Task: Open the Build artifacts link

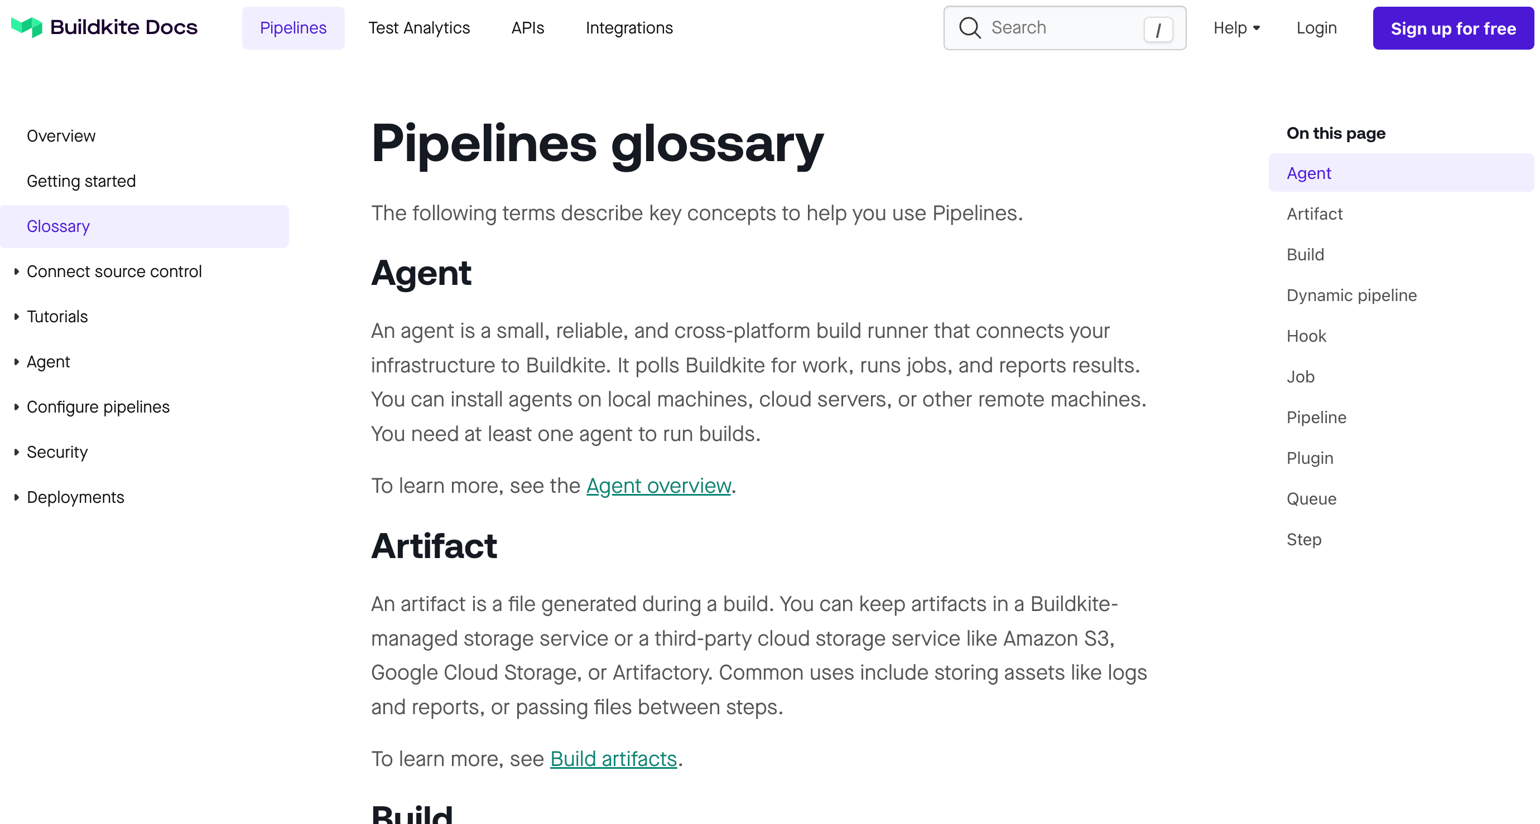Action: [x=613, y=759]
